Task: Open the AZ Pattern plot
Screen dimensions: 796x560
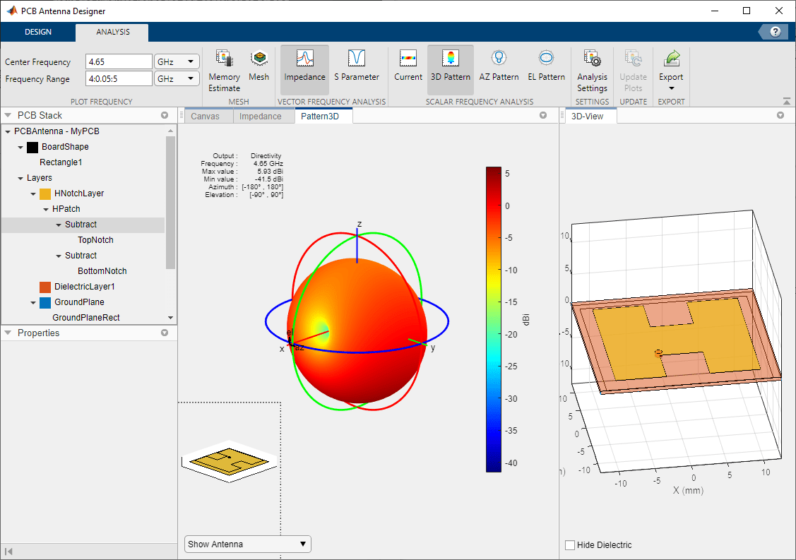Action: [499, 67]
